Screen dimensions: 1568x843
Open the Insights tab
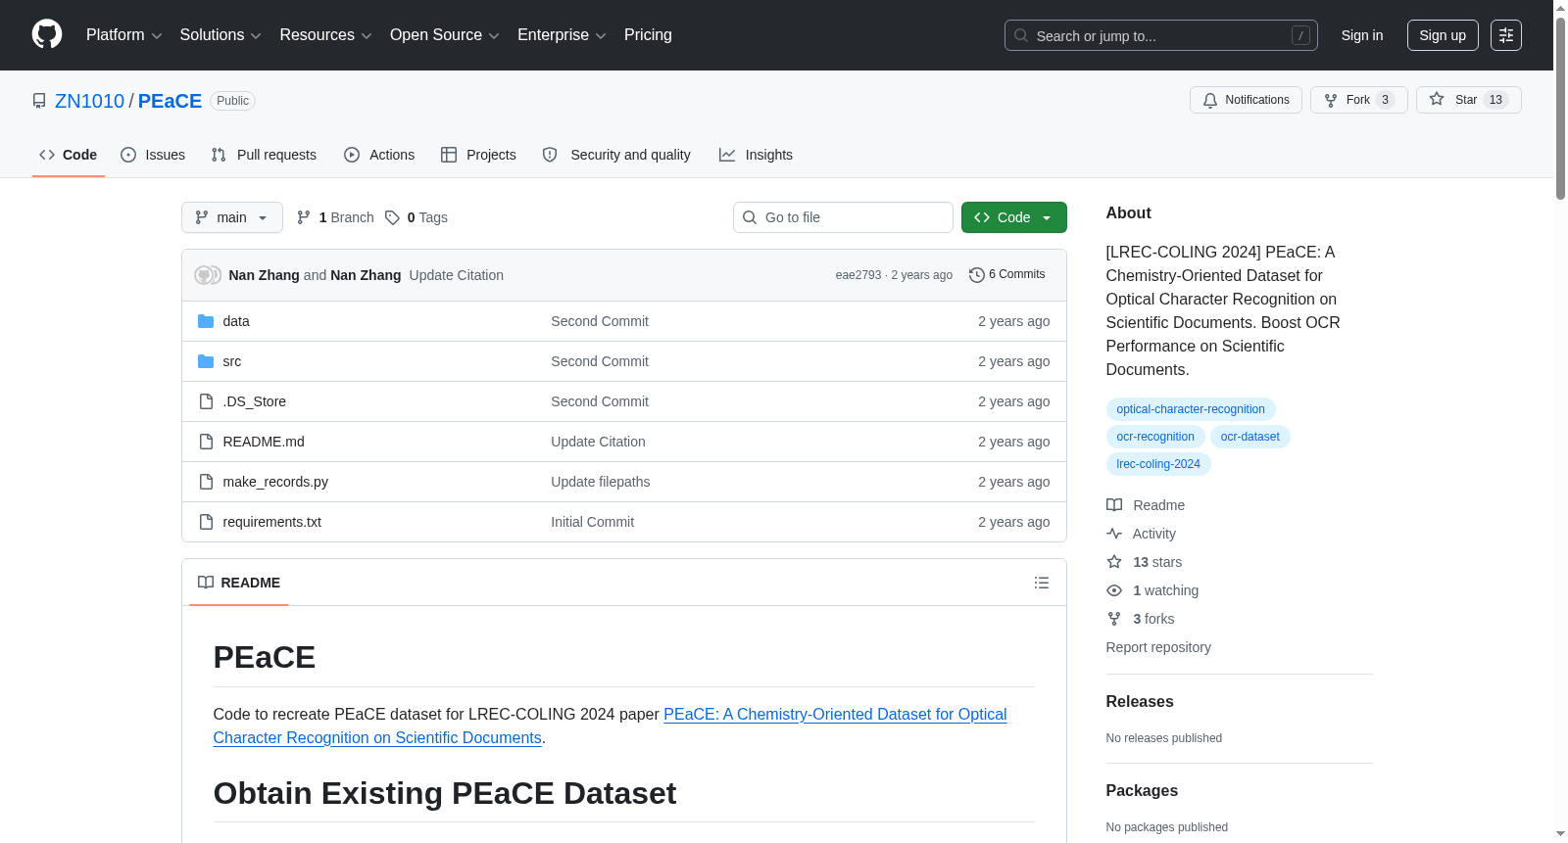[756, 155]
